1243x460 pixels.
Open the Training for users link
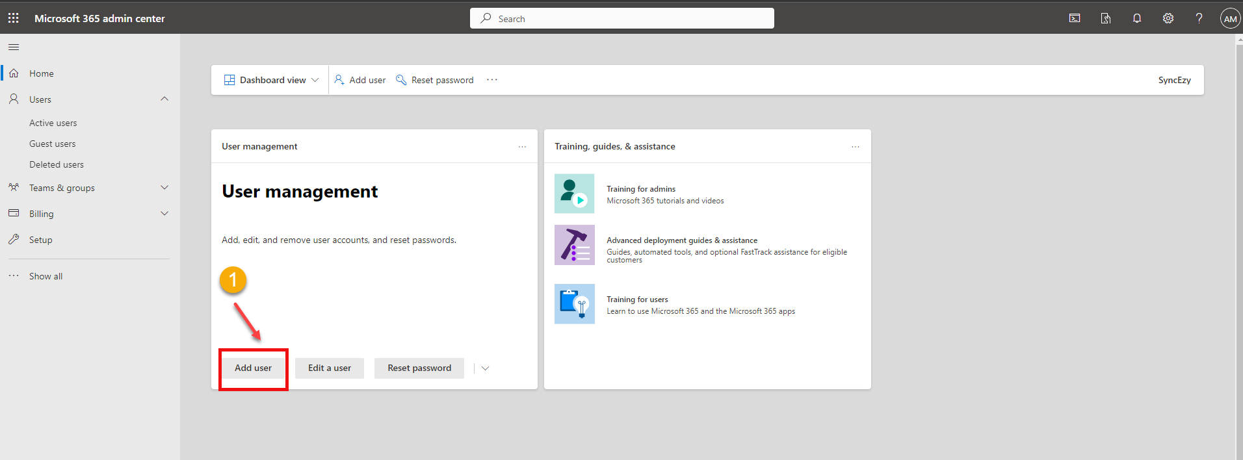click(x=637, y=300)
